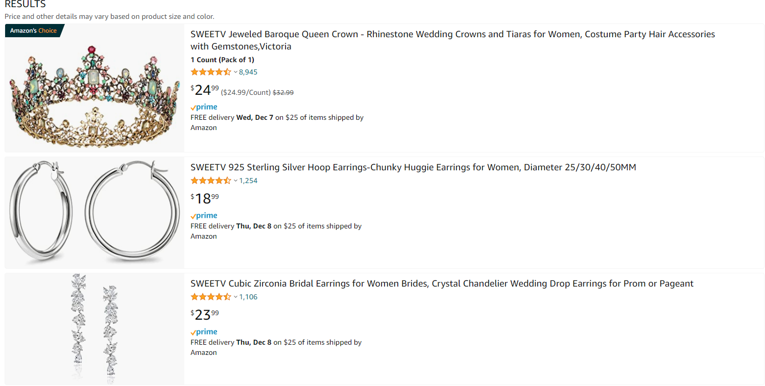Click the Prime logo under hoop earrings
The image size is (765, 386).
tap(204, 216)
